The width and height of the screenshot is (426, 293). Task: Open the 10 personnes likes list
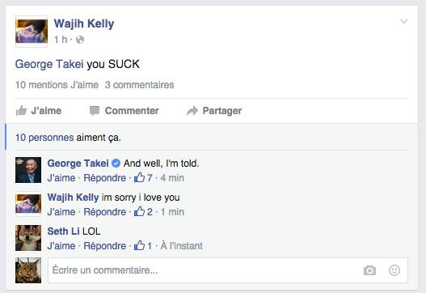[44, 138]
